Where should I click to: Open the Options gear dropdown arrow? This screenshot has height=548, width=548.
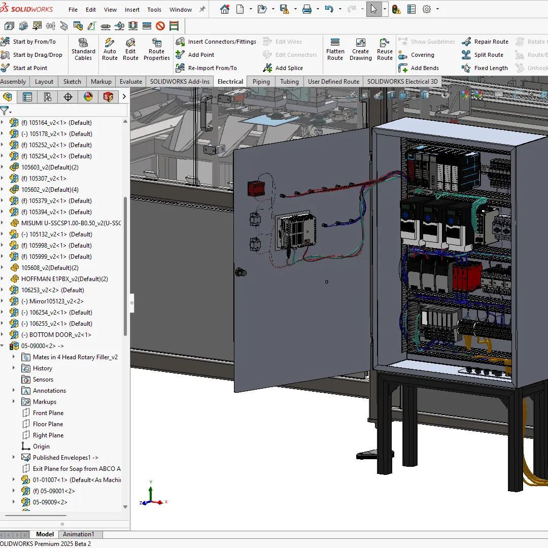click(437, 9)
